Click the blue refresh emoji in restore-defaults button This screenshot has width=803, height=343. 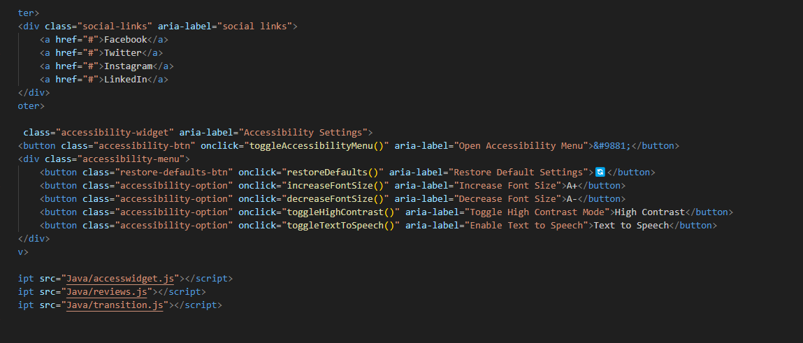[599, 172]
